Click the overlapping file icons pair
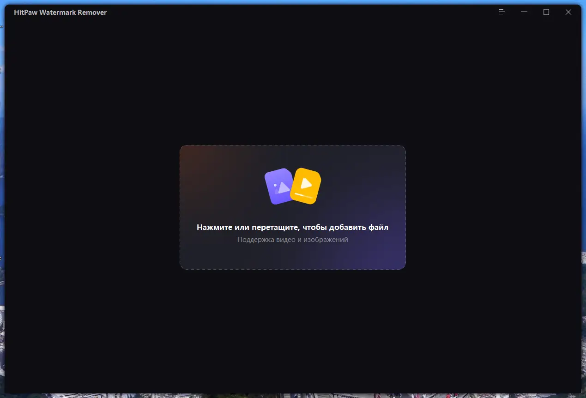586x398 pixels. pyautogui.click(x=291, y=187)
